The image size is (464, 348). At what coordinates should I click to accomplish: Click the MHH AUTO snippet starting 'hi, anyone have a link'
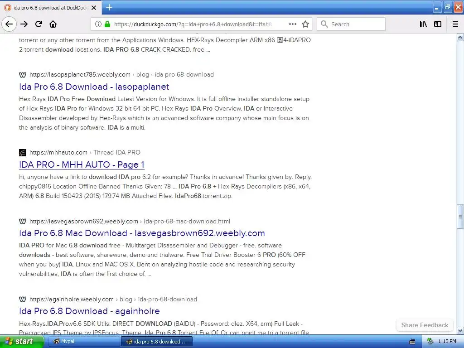[165, 186]
